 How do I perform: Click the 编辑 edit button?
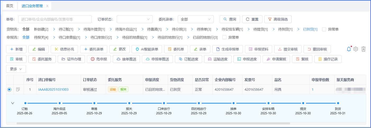coord(39,49)
